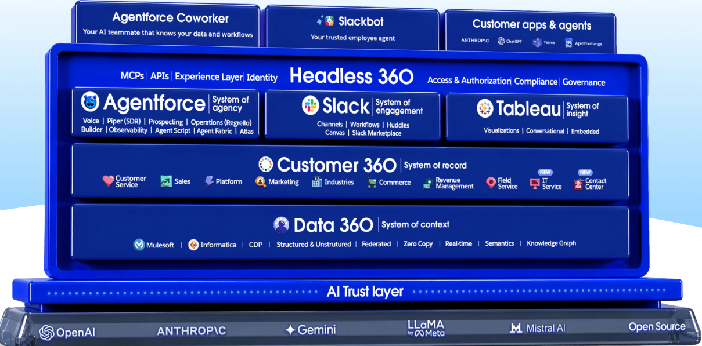Click the Gemini sparkle logo
Viewport: 702px width, 346px height.
[290, 330]
